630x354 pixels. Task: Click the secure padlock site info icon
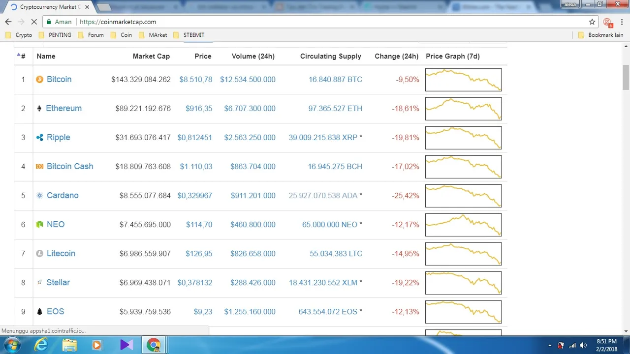point(49,22)
